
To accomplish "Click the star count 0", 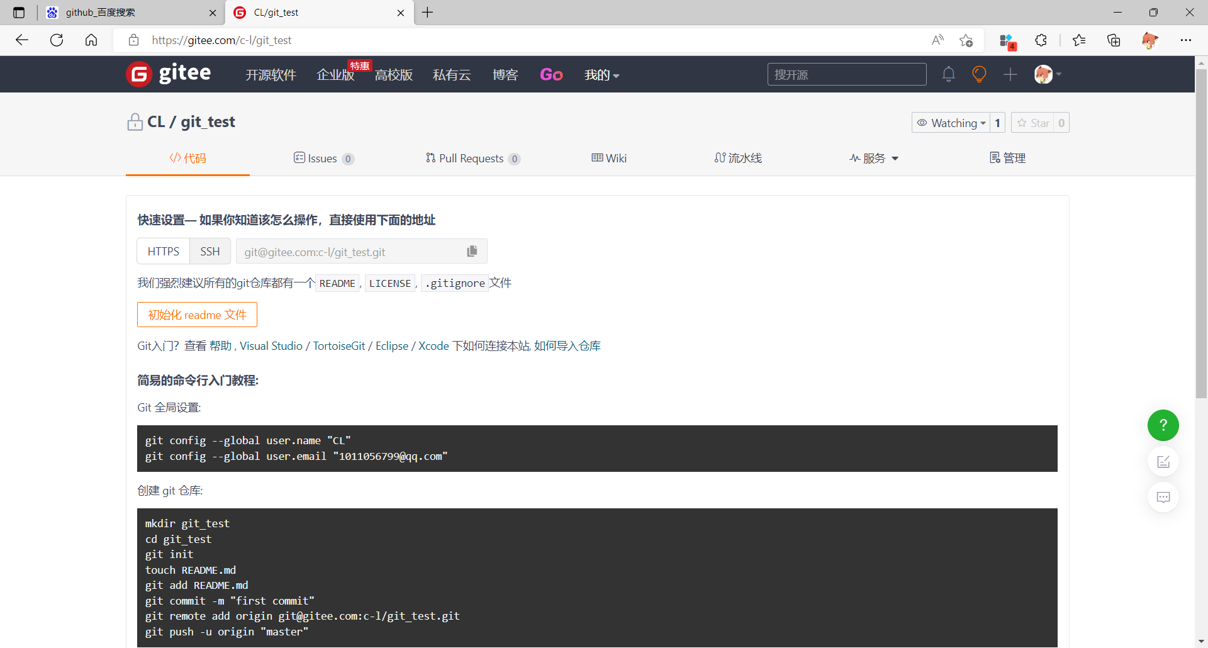I will point(1061,123).
